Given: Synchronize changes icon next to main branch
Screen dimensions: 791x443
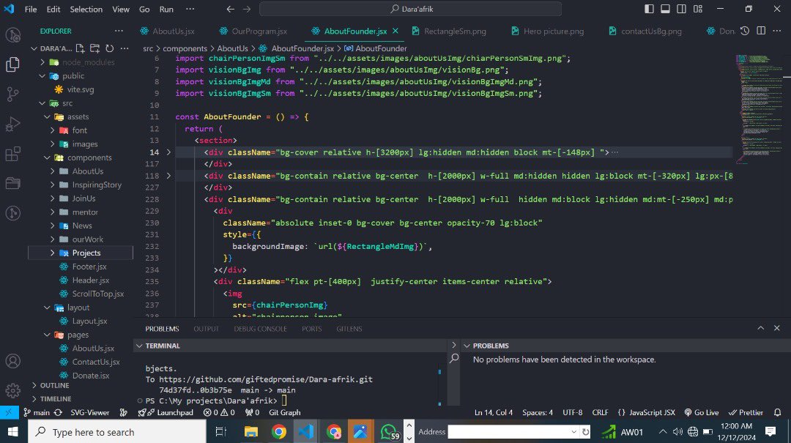Looking at the screenshot, I should point(58,412).
